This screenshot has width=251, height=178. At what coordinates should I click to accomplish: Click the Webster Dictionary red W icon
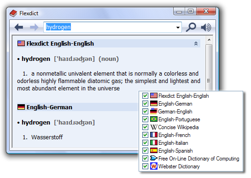click(x=154, y=166)
